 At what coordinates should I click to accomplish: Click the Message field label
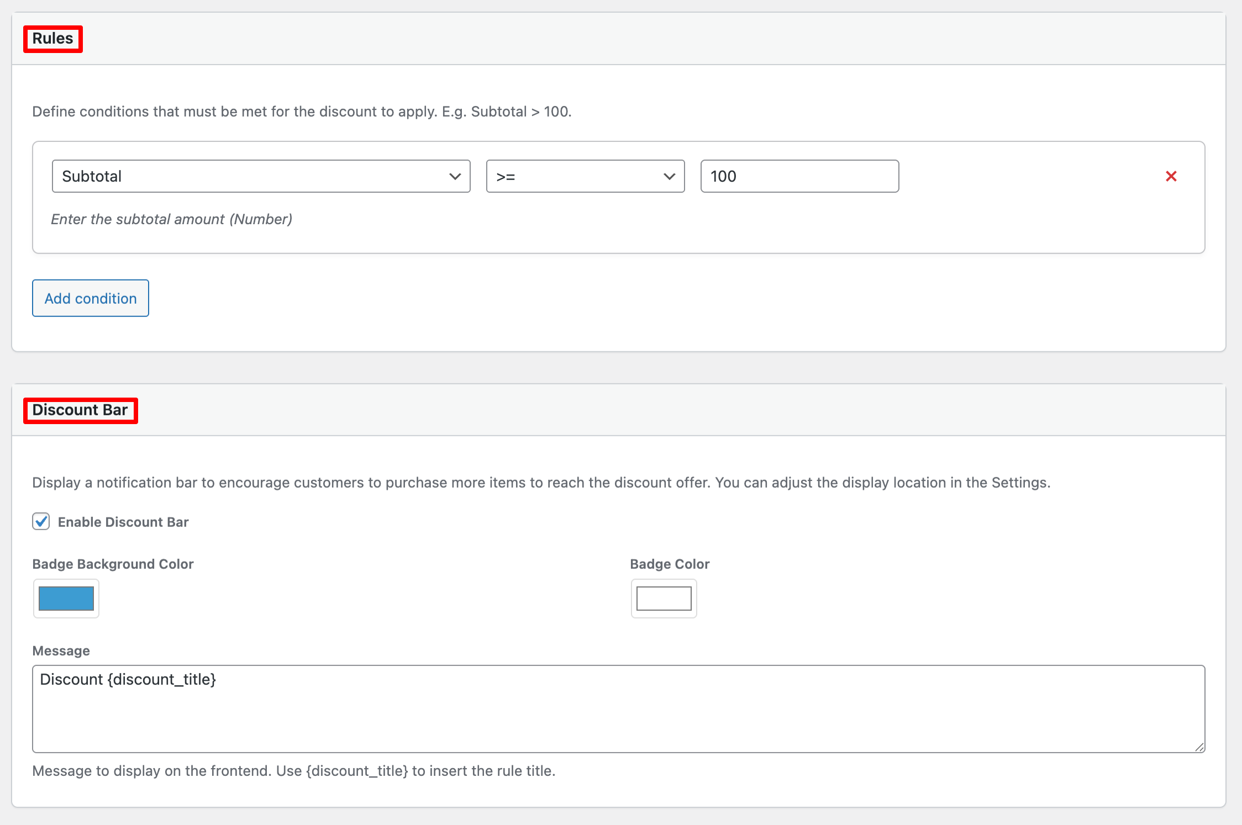(x=61, y=651)
